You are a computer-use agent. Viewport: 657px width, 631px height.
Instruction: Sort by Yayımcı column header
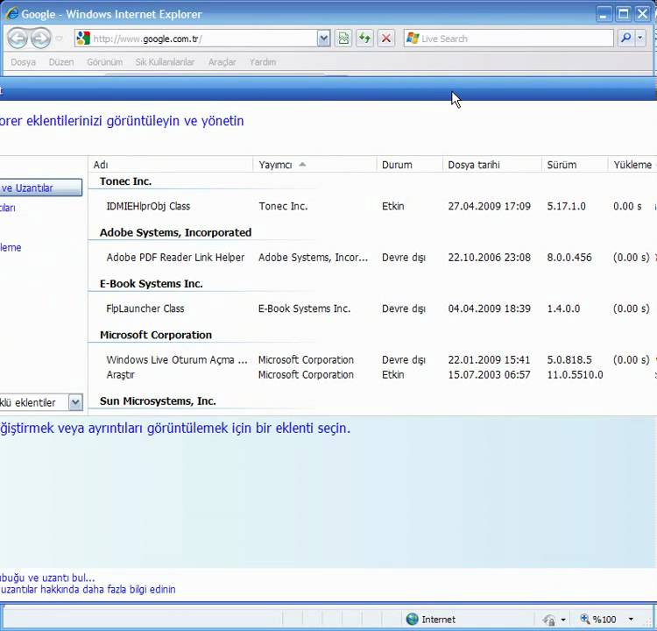pos(314,165)
